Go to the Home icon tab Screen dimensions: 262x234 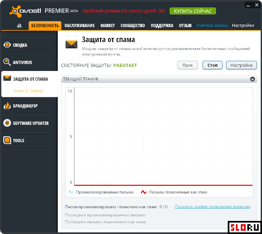click(x=19, y=25)
